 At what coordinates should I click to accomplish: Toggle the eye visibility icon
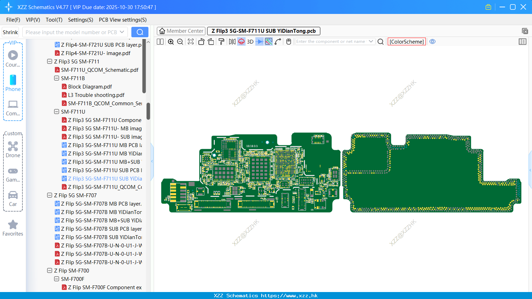(432, 41)
